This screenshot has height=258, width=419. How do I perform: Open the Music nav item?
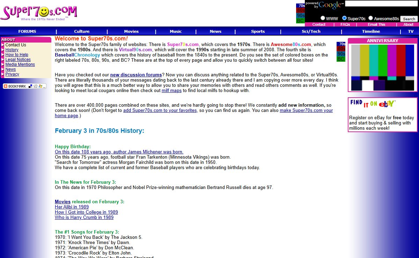176,31
